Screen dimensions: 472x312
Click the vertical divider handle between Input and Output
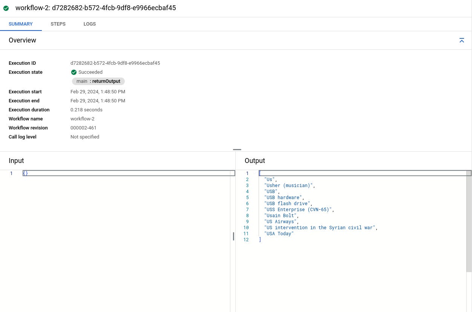pyautogui.click(x=233, y=236)
